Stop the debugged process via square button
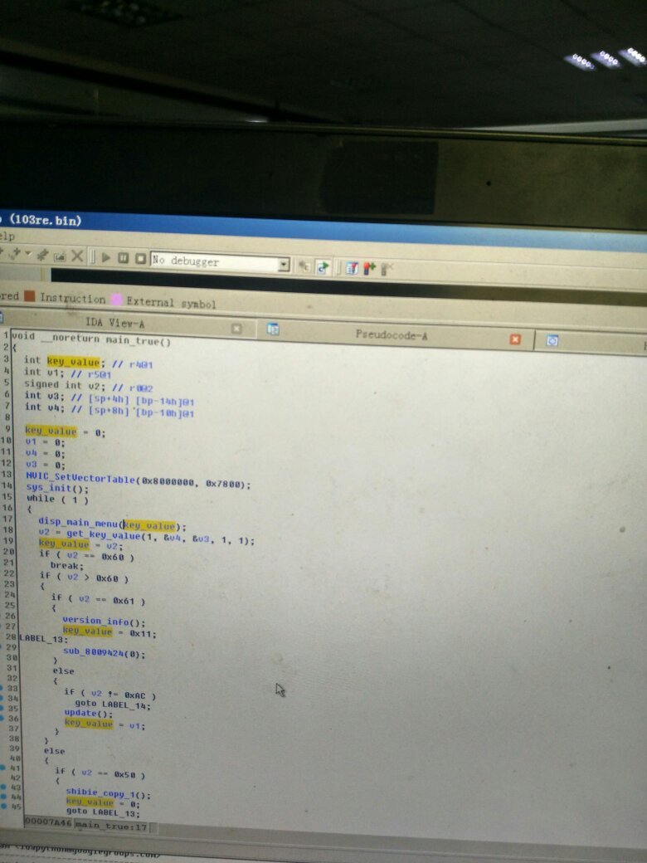Image resolution: width=647 pixels, height=863 pixels. (141, 259)
